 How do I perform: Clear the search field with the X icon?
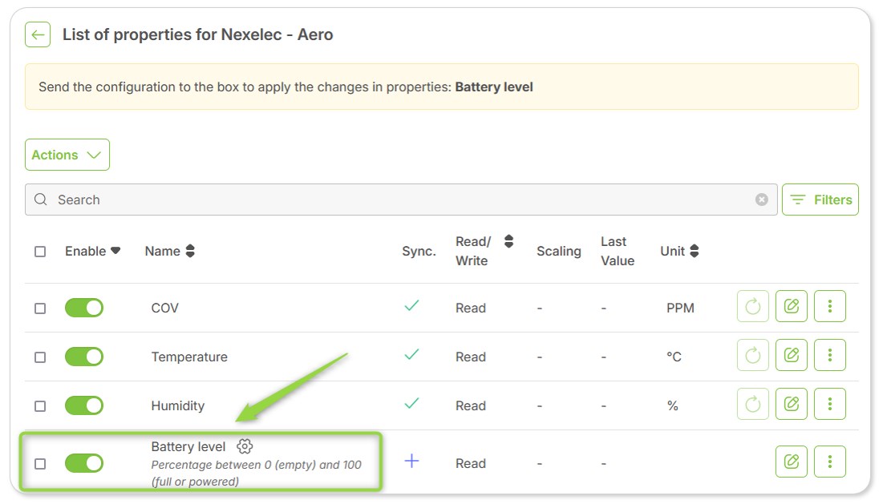[x=761, y=200]
